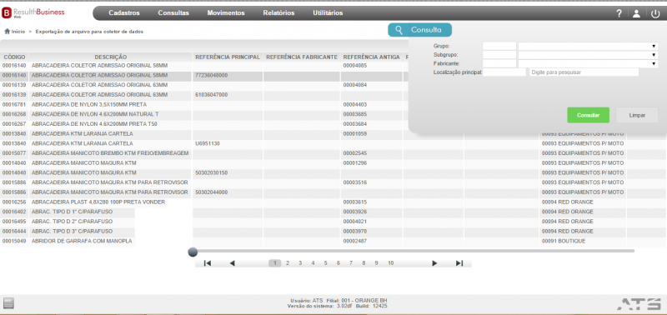This screenshot has height=315, width=667.
Task: Click reference value 50302030150
Action: pyautogui.click(x=212, y=173)
